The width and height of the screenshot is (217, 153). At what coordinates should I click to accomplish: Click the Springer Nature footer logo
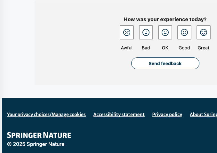39,135
